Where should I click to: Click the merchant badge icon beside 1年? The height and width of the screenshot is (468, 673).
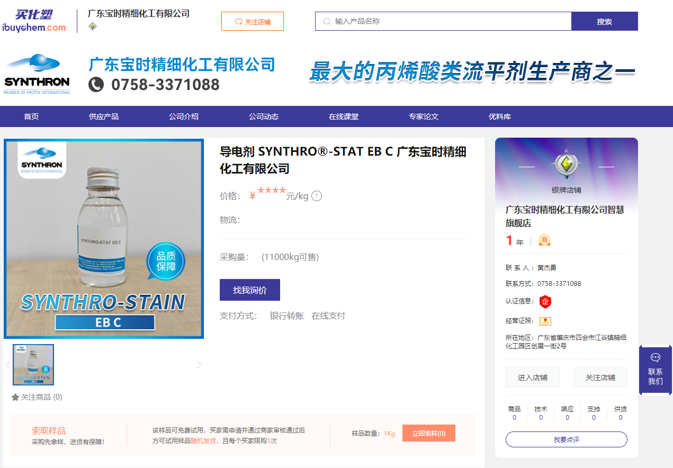[x=545, y=240]
